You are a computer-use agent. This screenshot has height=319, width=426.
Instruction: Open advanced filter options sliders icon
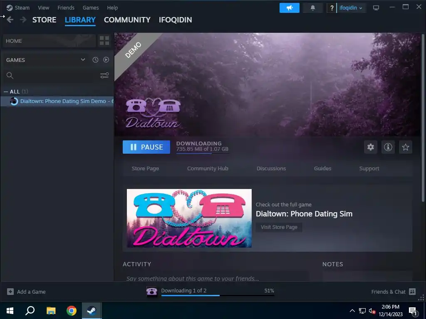[104, 76]
